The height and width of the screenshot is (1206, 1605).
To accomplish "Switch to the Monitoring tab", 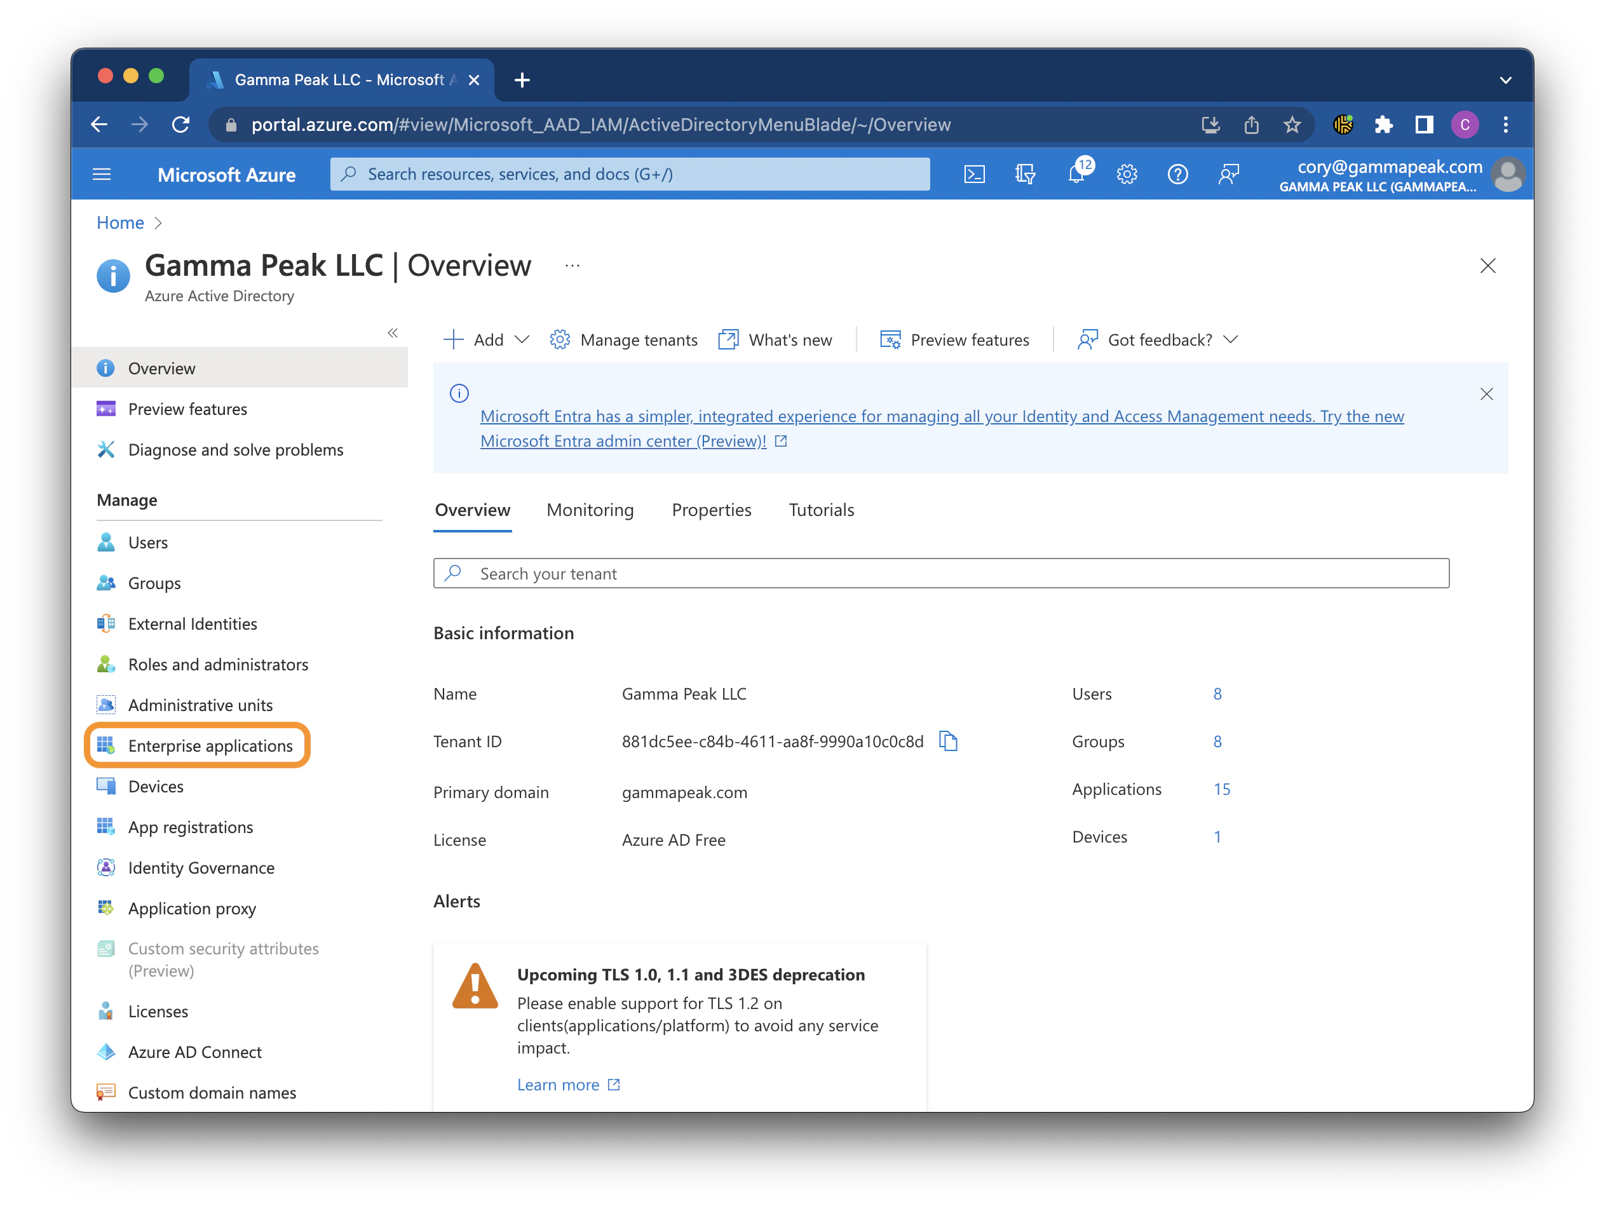I will click(x=590, y=510).
